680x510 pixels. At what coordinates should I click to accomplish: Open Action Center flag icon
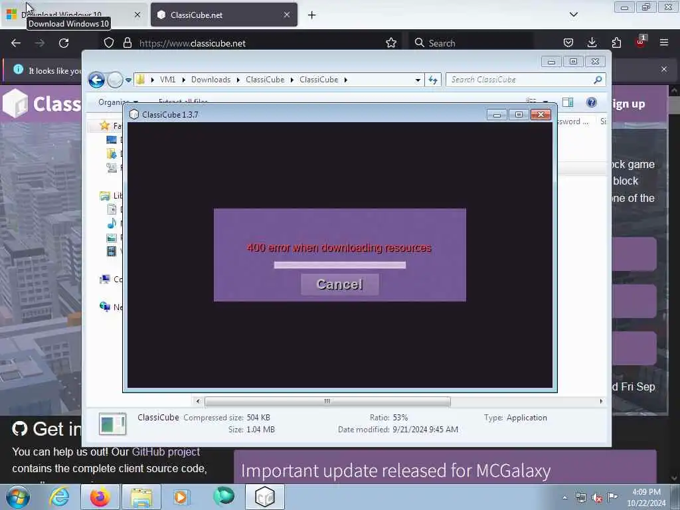pos(612,497)
